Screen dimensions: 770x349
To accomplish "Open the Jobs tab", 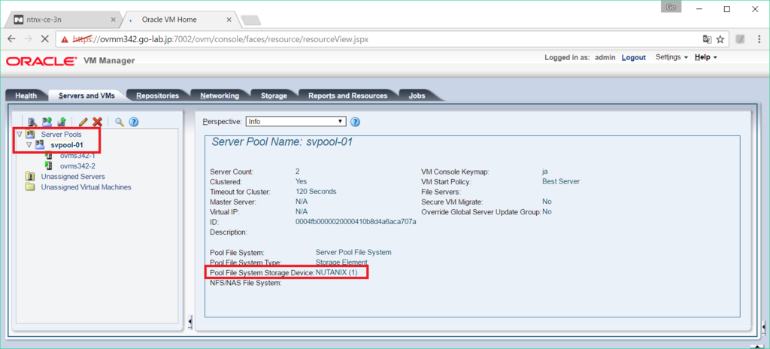I will click(417, 96).
